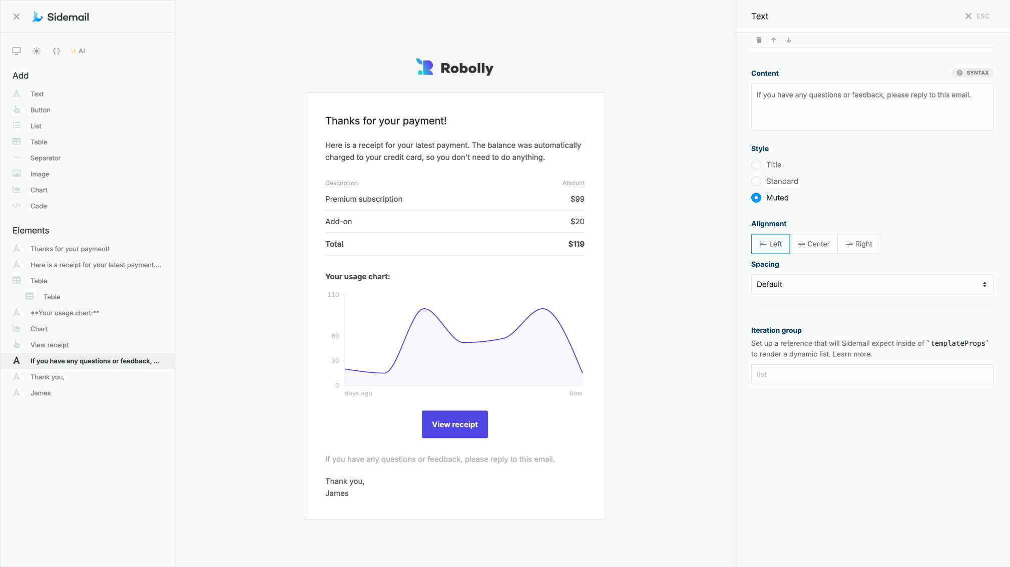1010x567 pixels.
Task: Select 'Thank you,' element in Elements list
Action: coord(48,377)
